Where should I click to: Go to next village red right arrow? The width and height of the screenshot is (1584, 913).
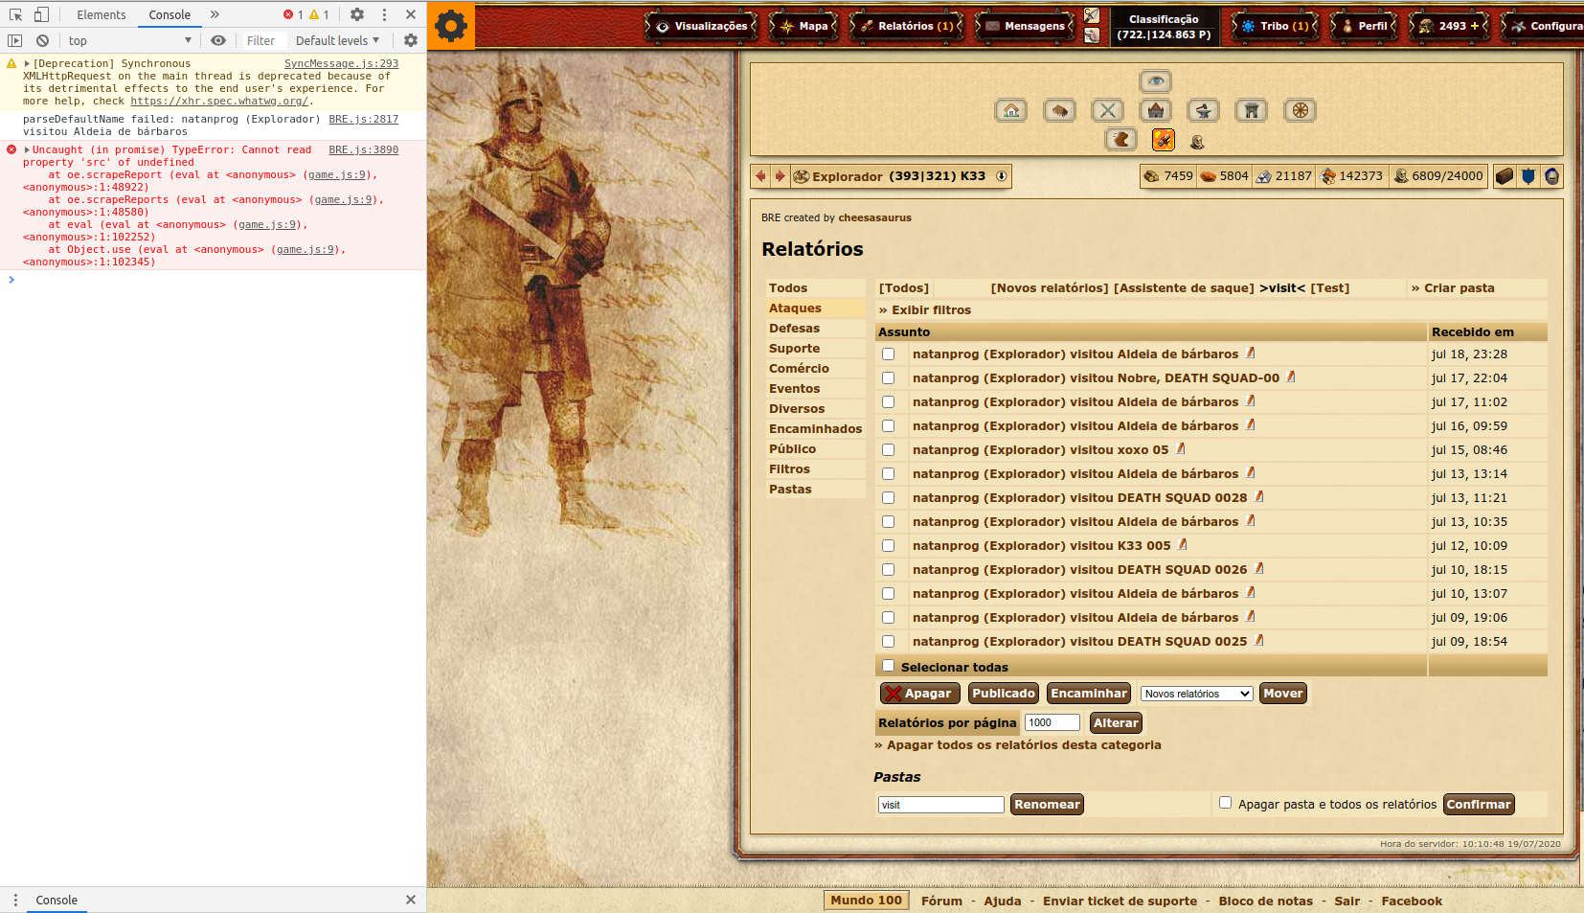pyautogui.click(x=780, y=176)
